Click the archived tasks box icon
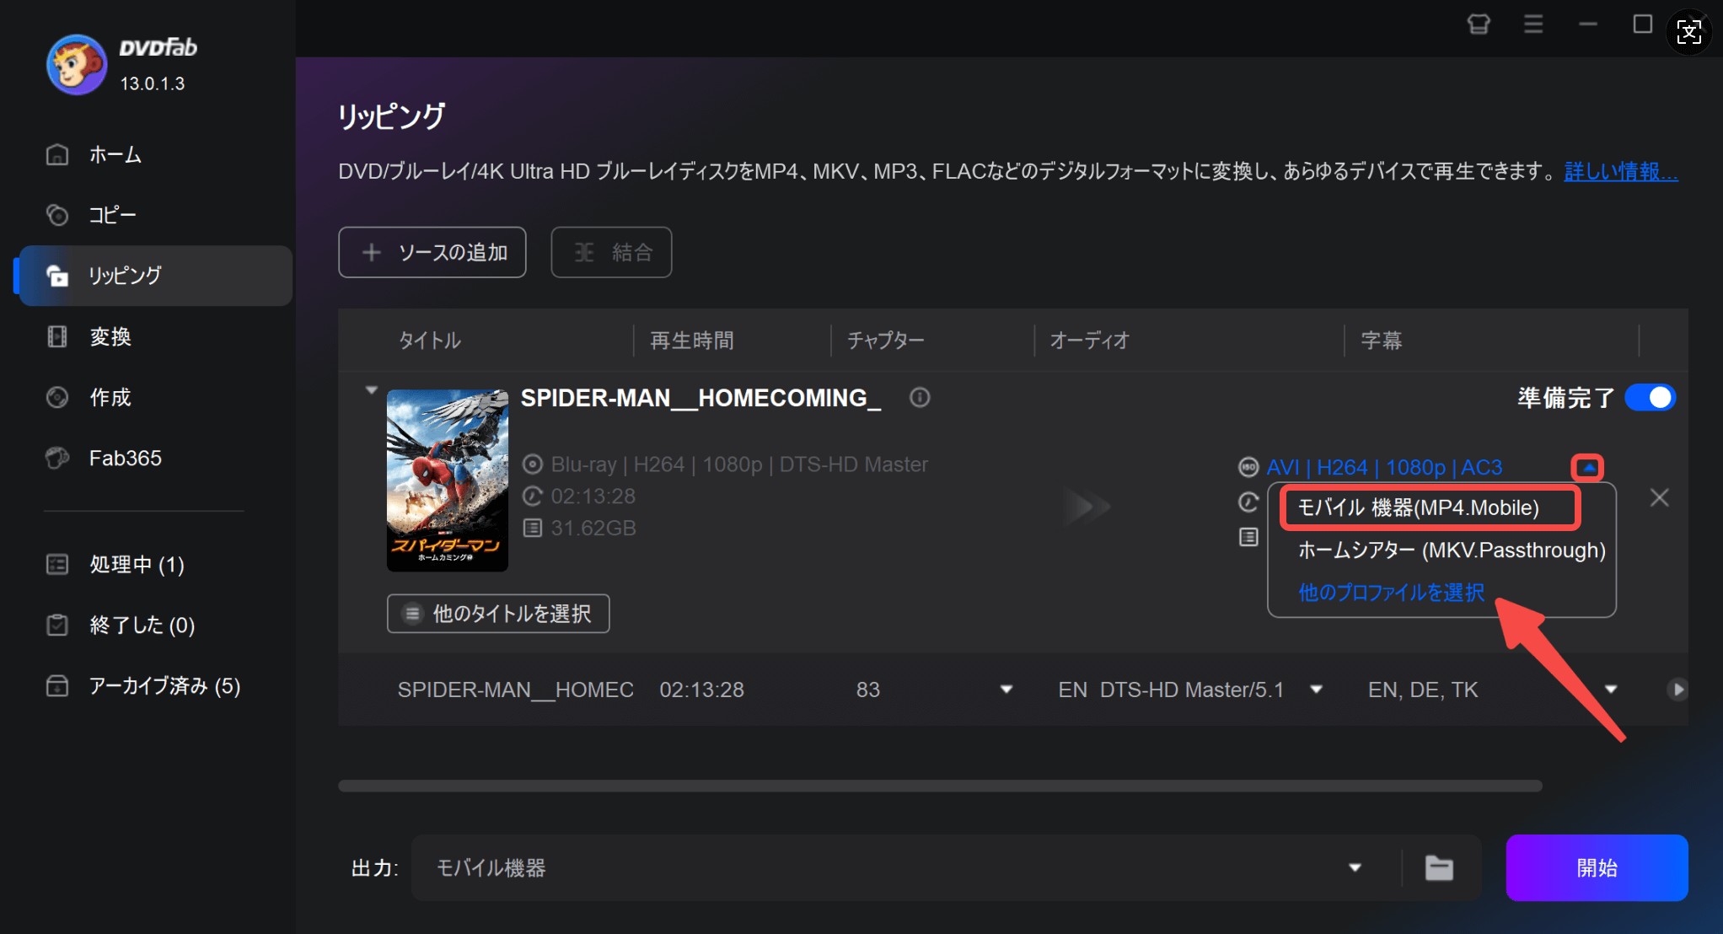This screenshot has width=1723, height=934. 57,685
